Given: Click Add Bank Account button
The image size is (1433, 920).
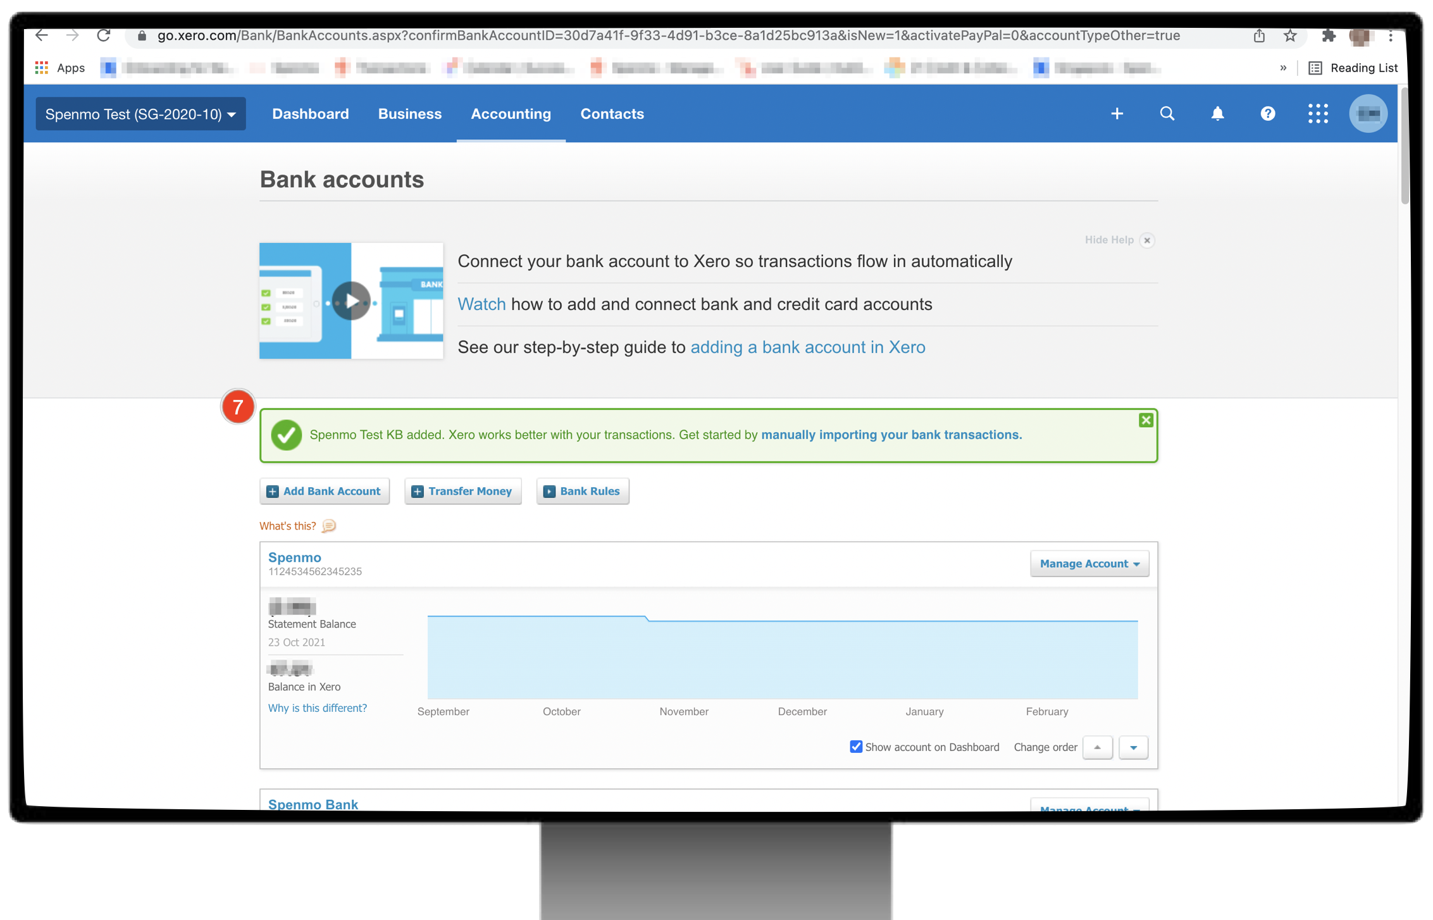Looking at the screenshot, I should tap(325, 492).
